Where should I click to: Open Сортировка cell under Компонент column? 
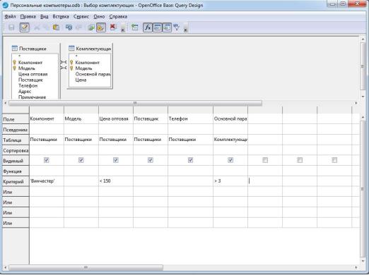pos(47,150)
